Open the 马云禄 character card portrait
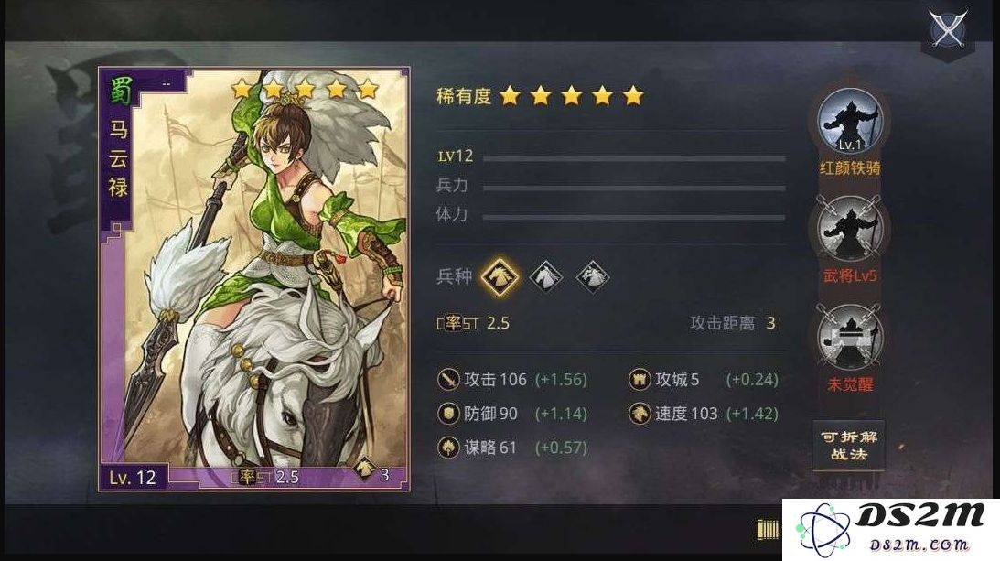The height and width of the screenshot is (561, 1000). 253,279
